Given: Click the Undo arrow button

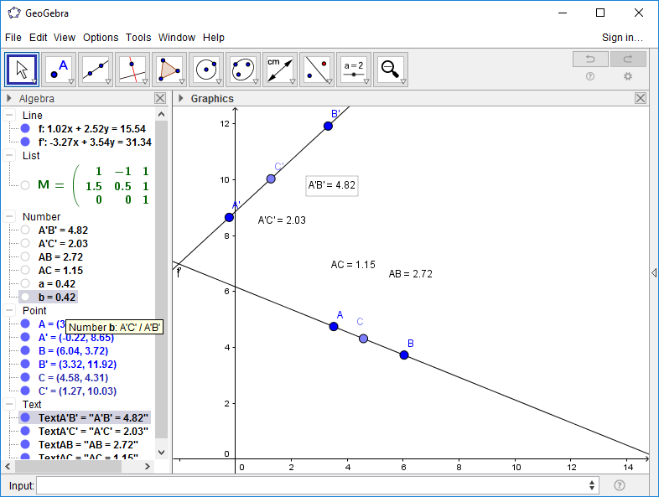Looking at the screenshot, I should tap(590, 60).
